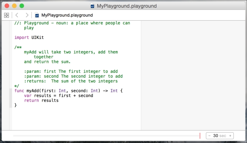247x143 pixels.
Task: Click the myAdd function name in declaration
Action: [x=33, y=91]
